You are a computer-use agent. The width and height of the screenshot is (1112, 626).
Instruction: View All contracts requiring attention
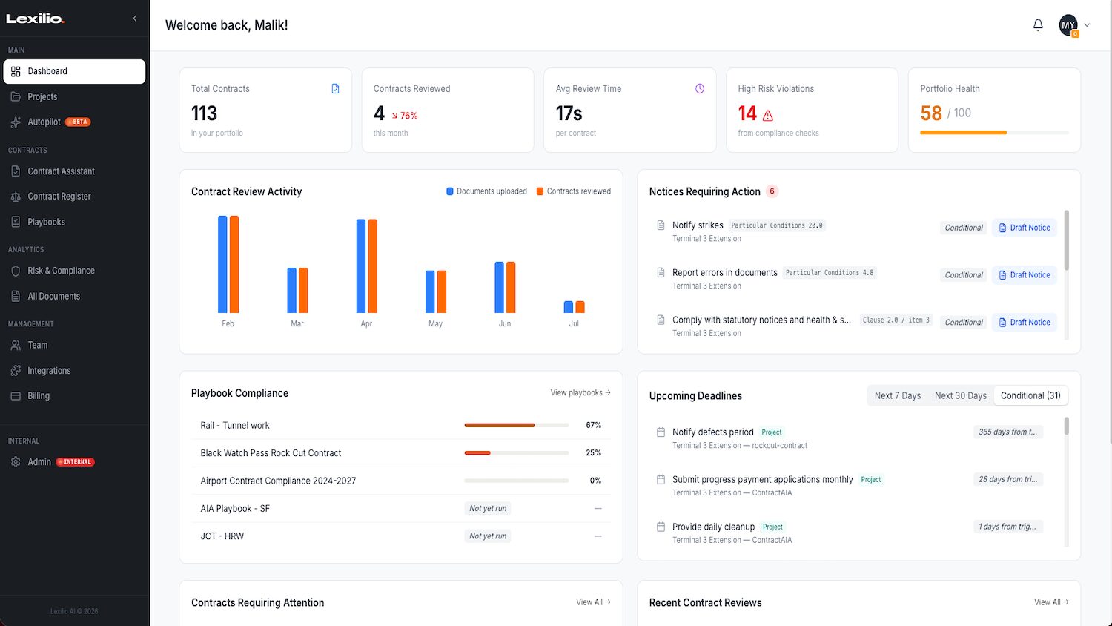tap(593, 602)
